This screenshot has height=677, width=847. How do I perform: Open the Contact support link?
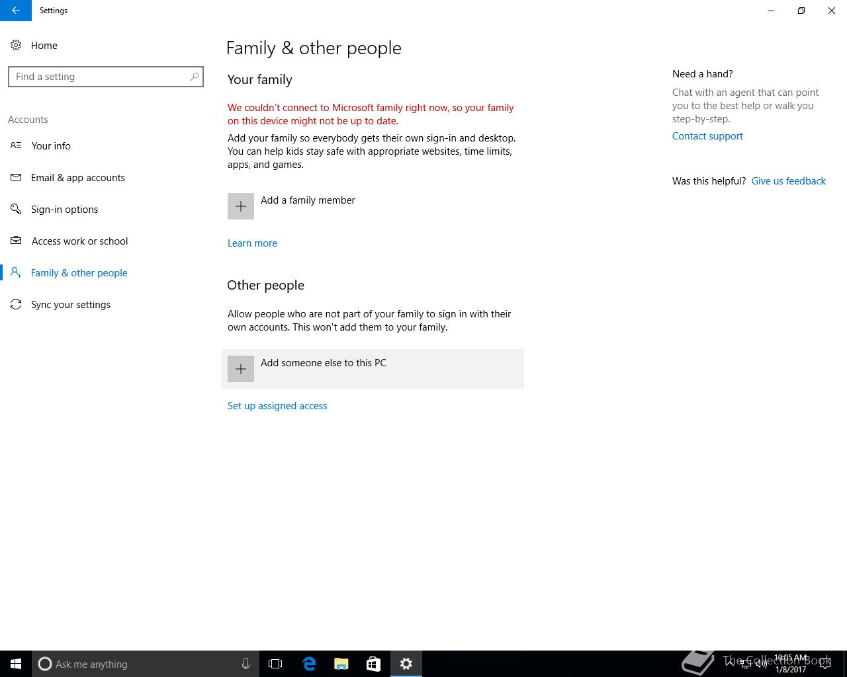point(707,136)
